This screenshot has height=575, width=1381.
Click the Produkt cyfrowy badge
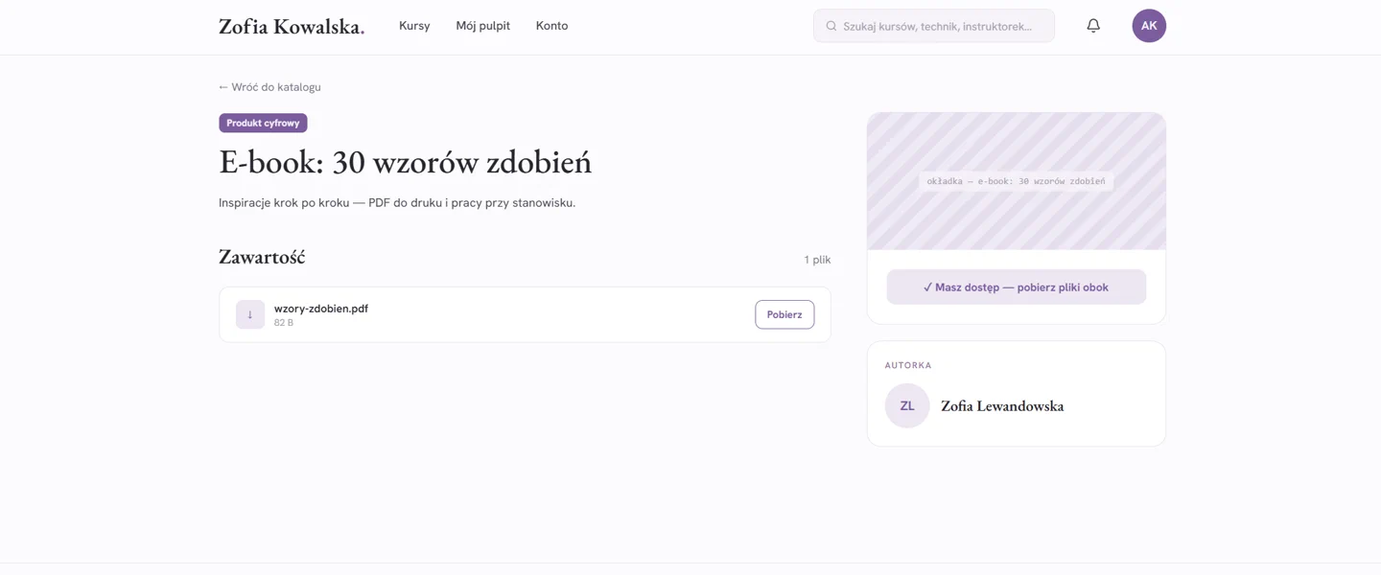[x=263, y=123]
